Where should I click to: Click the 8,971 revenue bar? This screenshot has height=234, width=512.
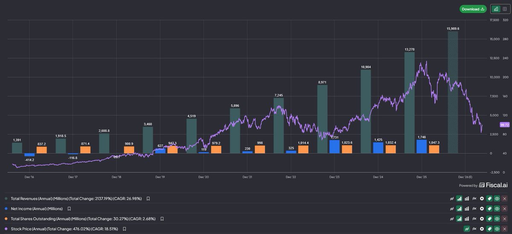(x=322, y=119)
